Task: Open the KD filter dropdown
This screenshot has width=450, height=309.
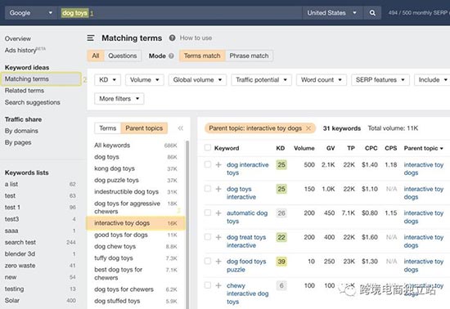Action: pyautogui.click(x=107, y=79)
